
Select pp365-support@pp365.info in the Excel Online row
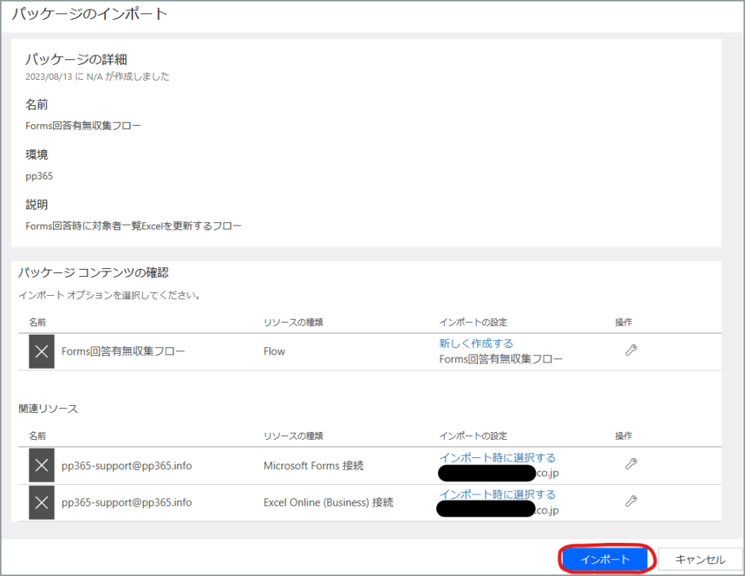coord(126,502)
